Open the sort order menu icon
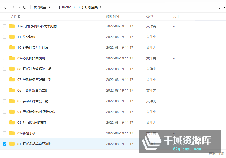This screenshot has height=158, width=226. click(218, 7)
